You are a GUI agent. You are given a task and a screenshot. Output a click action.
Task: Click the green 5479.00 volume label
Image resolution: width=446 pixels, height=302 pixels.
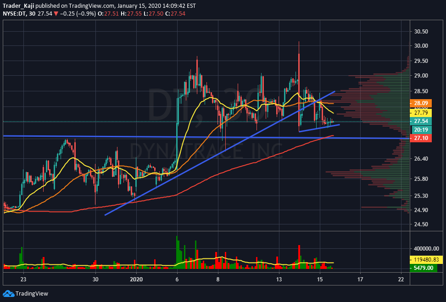coord(424,268)
